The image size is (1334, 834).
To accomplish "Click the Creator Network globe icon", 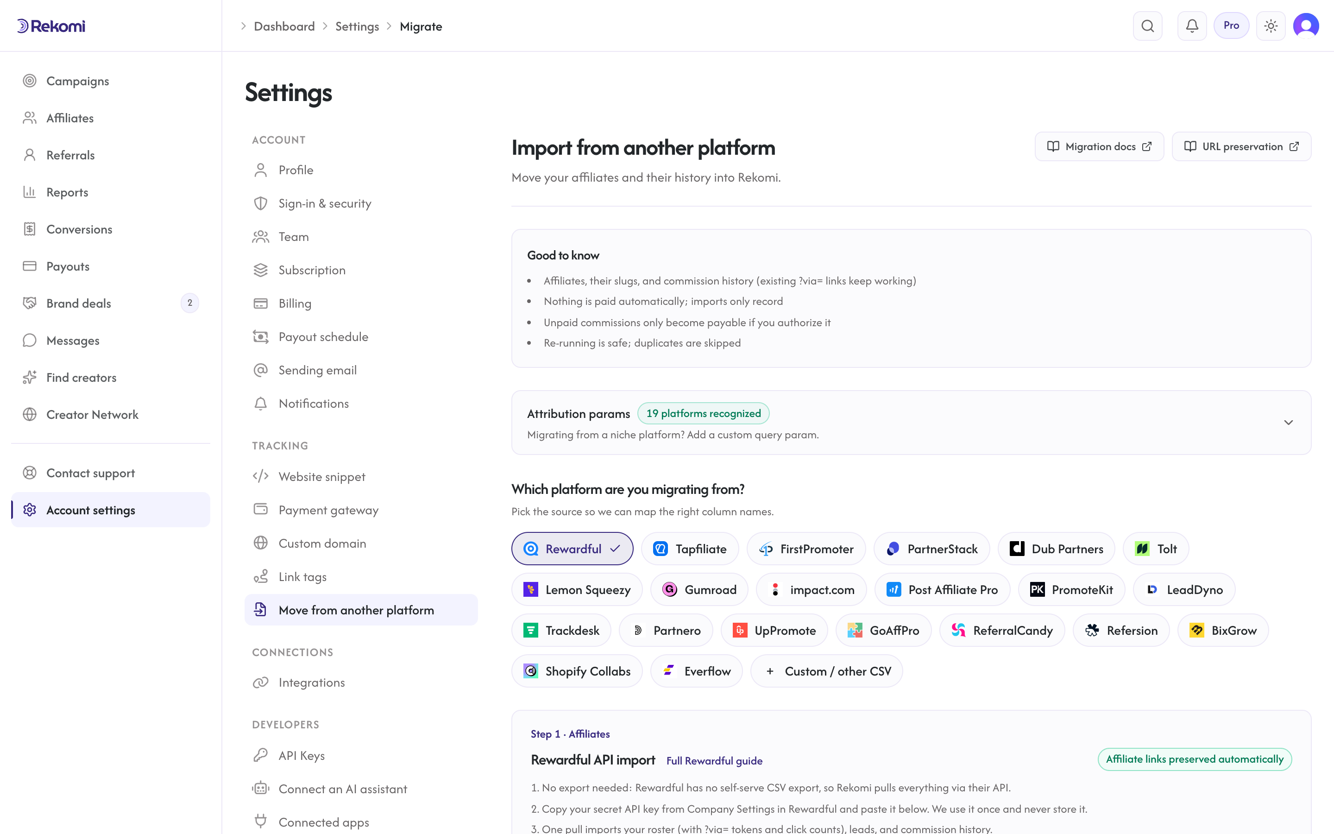I will pos(30,414).
